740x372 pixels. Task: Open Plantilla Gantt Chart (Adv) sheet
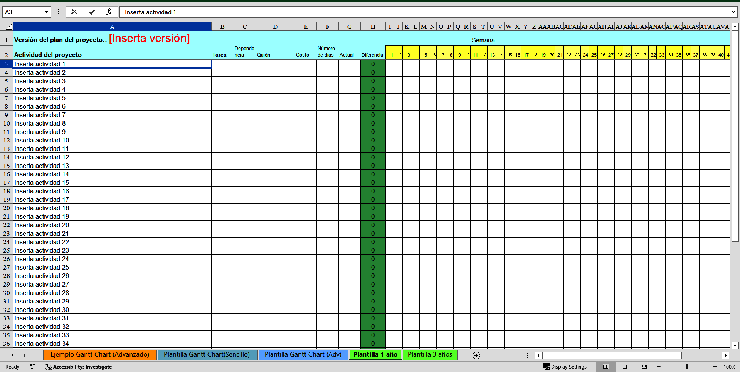(303, 355)
